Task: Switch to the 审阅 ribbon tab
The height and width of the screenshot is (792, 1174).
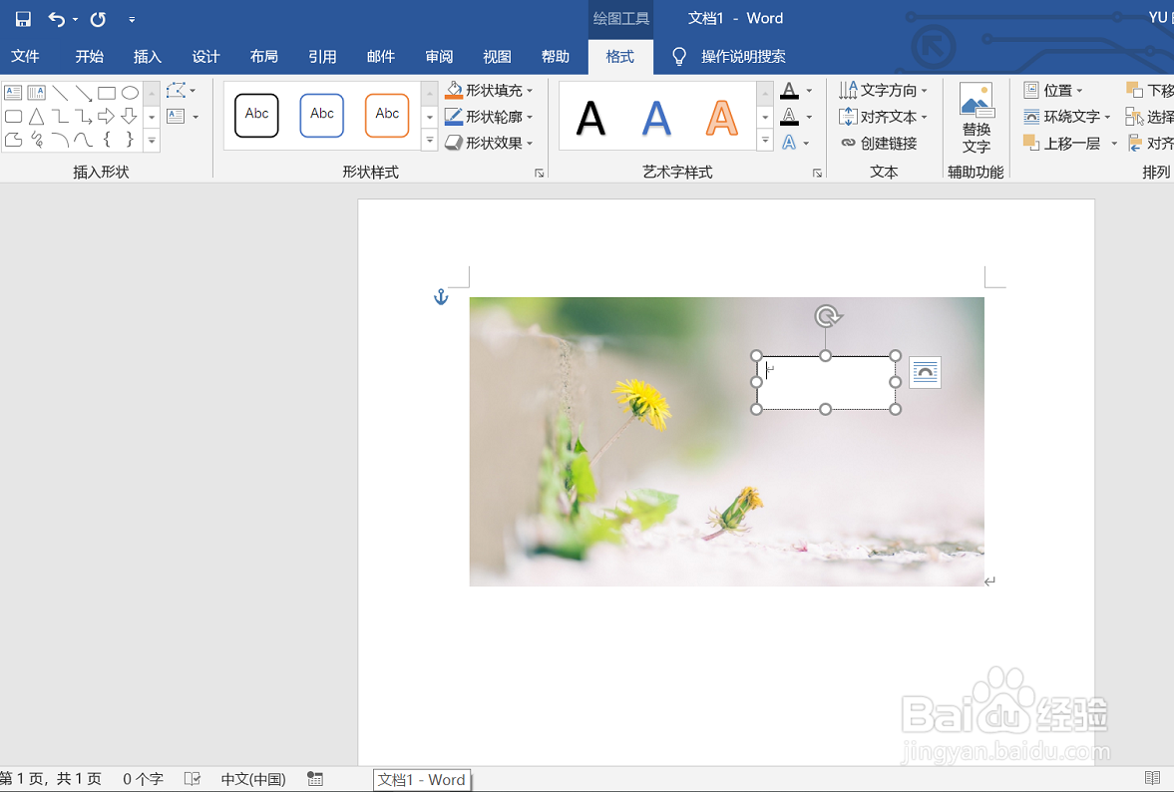Action: 439,57
